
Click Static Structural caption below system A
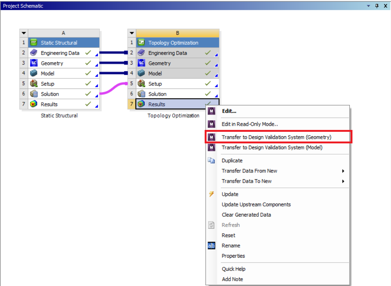point(59,115)
